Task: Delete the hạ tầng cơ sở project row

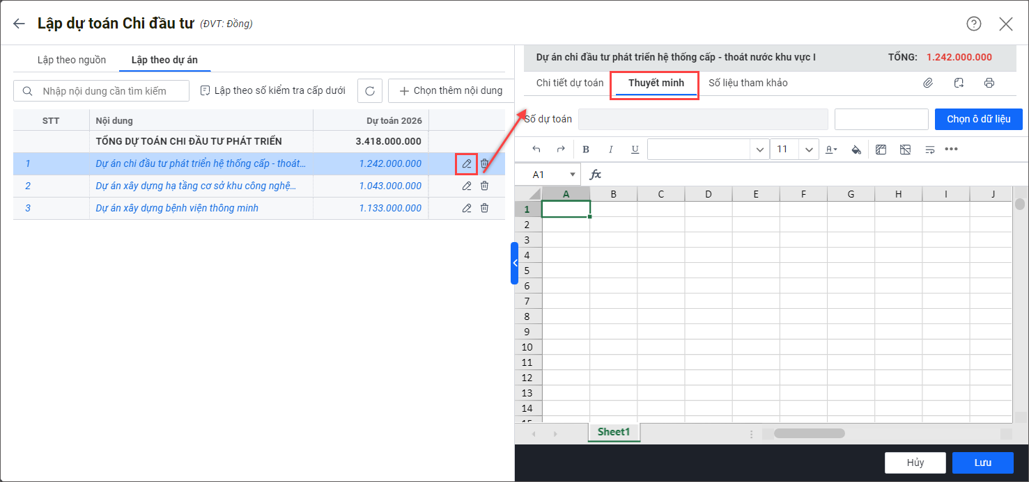Action: [x=484, y=186]
